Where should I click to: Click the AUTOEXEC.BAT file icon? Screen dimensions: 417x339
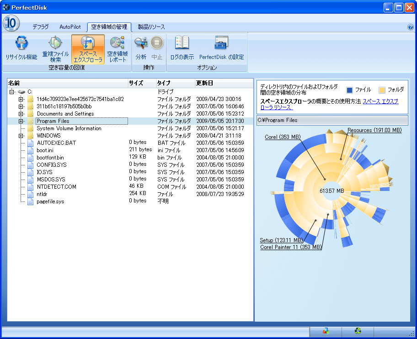click(30, 143)
